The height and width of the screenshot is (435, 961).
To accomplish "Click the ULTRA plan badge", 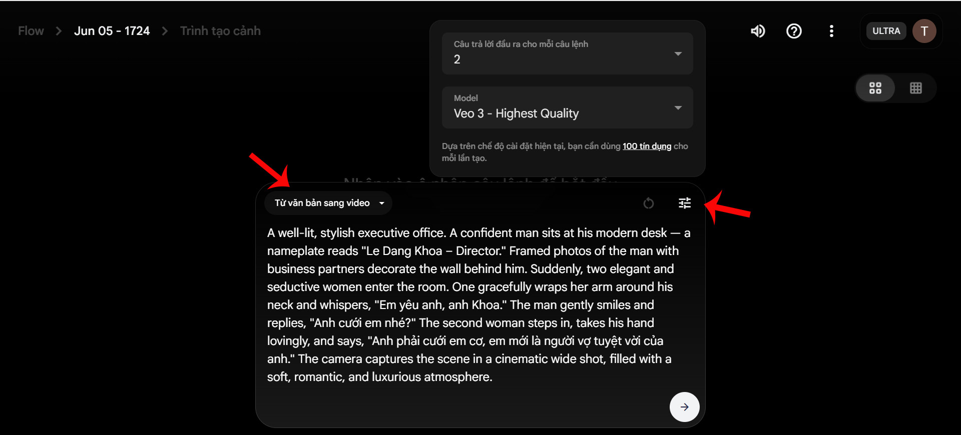I will tap(886, 31).
